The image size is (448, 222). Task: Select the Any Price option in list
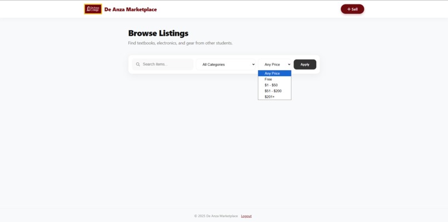pos(275,73)
